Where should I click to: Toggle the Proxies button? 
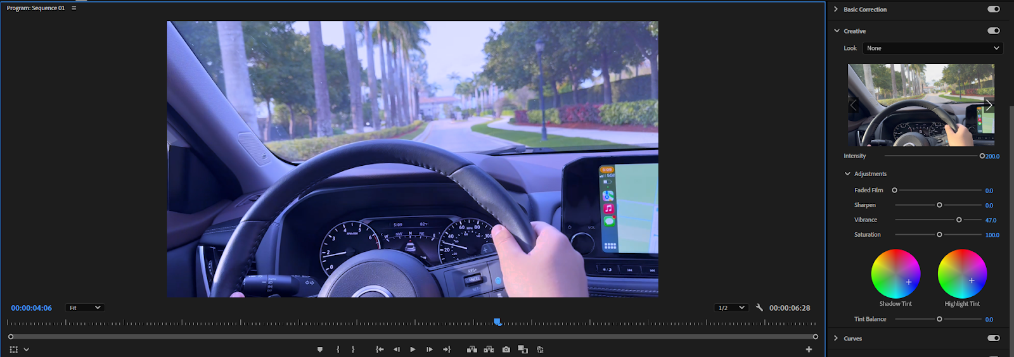coord(540,349)
